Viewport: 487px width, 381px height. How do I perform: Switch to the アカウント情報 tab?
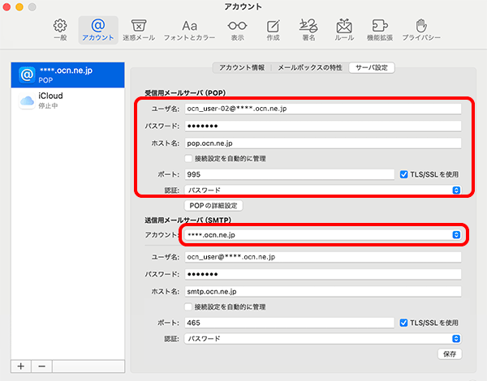pos(242,67)
